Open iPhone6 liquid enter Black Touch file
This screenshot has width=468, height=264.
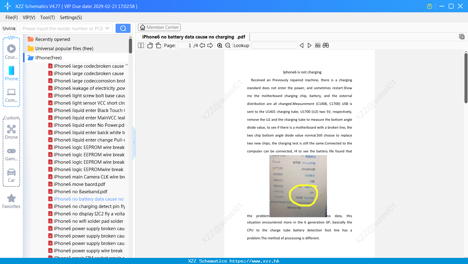click(87, 110)
